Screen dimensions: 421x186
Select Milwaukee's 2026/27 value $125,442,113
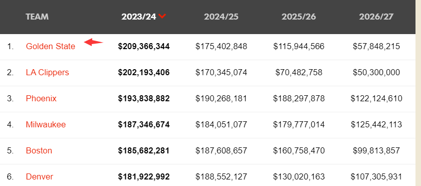pyautogui.click(x=376, y=124)
